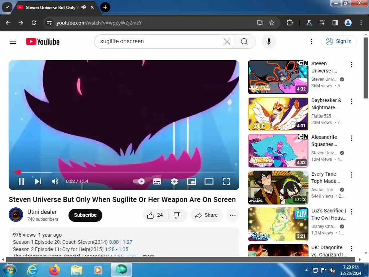
Task: Subscribe to Utini dealer
Action: (85, 215)
